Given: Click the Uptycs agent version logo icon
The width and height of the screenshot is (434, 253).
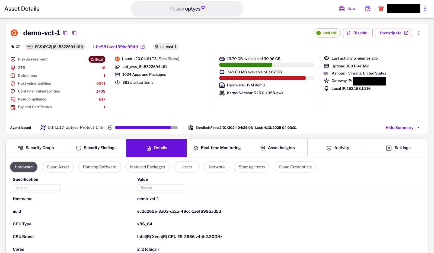Looking at the screenshot, I should click(43, 128).
